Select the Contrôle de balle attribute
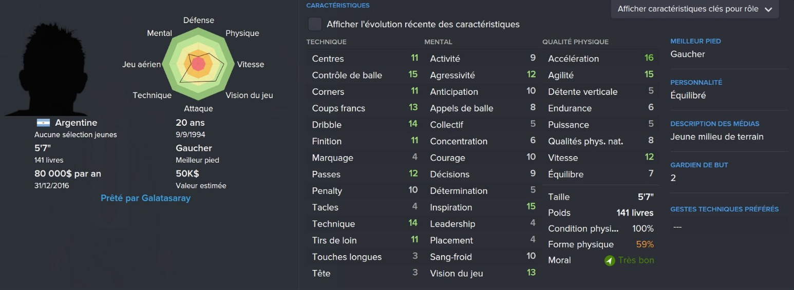 (x=365, y=75)
